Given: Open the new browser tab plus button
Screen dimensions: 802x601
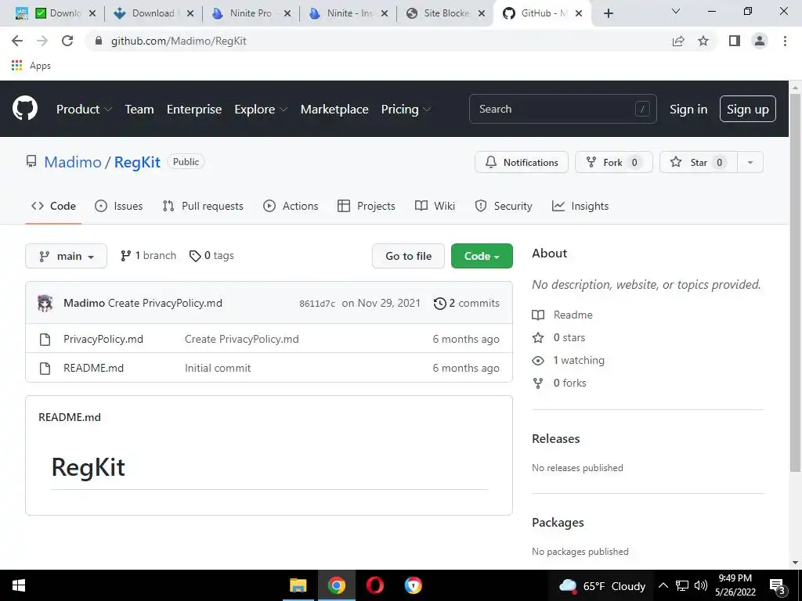Looking at the screenshot, I should pyautogui.click(x=608, y=13).
